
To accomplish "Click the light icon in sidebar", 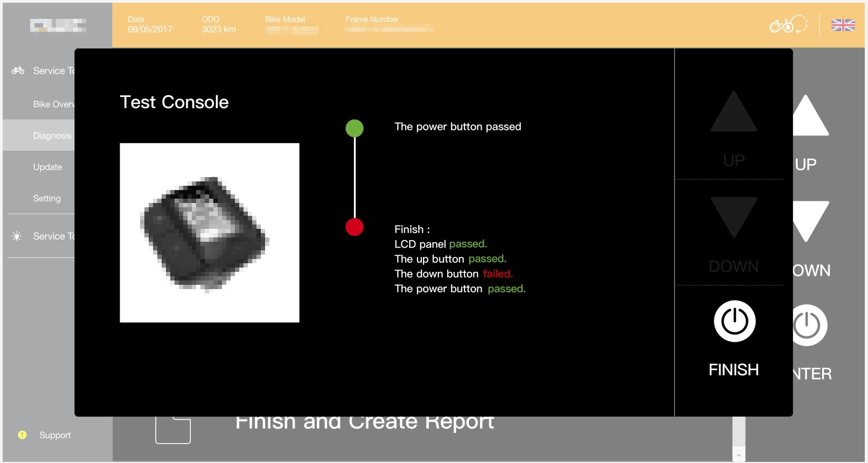I will tap(17, 236).
